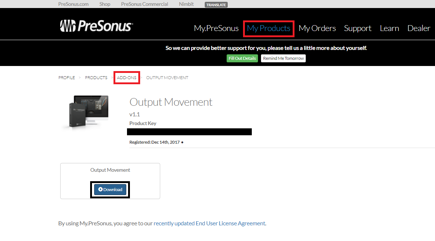Open the ADD-ONS breadcrumb
The height and width of the screenshot is (241, 435).
click(x=127, y=78)
